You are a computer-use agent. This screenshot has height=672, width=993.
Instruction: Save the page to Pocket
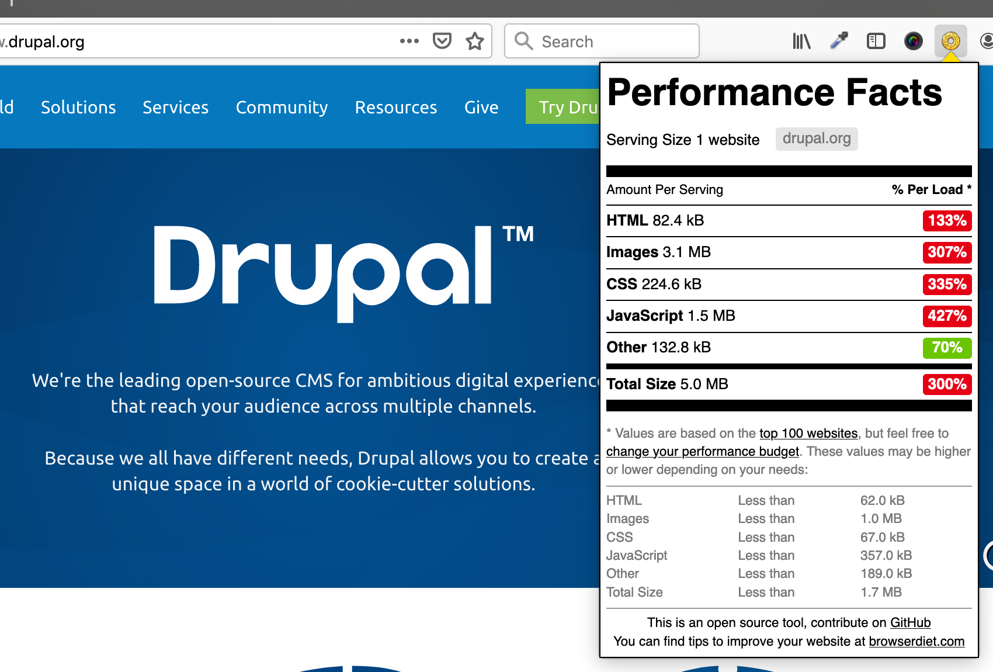[x=442, y=41]
